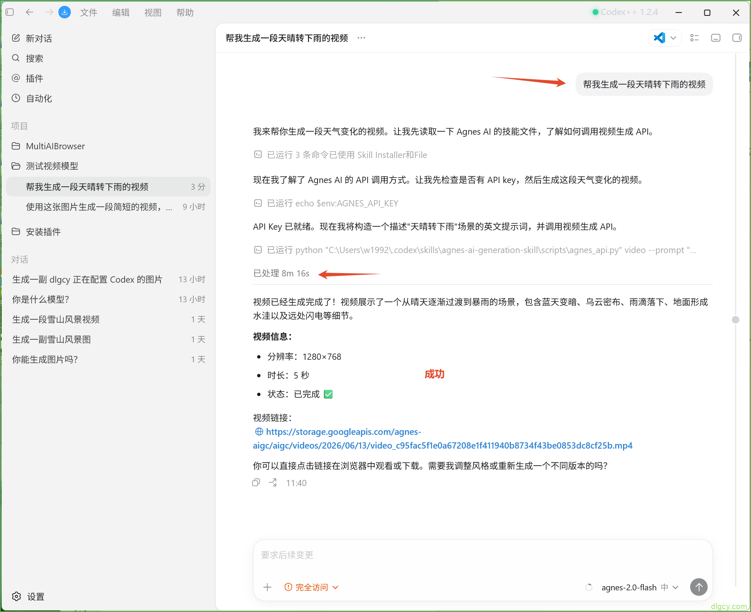Open the 完全访问 permission dropdown

click(x=311, y=587)
